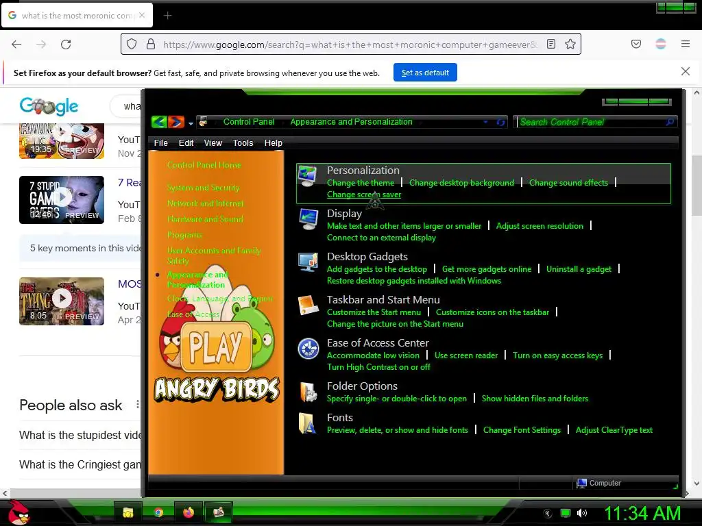Close the Google search tab

142,15
